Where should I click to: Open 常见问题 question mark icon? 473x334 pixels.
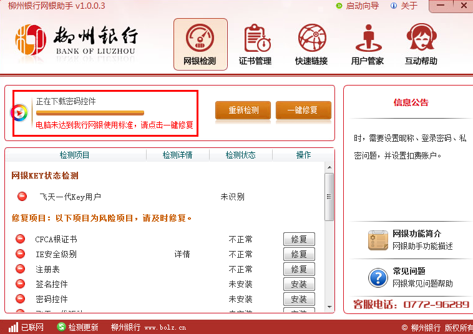(378, 278)
